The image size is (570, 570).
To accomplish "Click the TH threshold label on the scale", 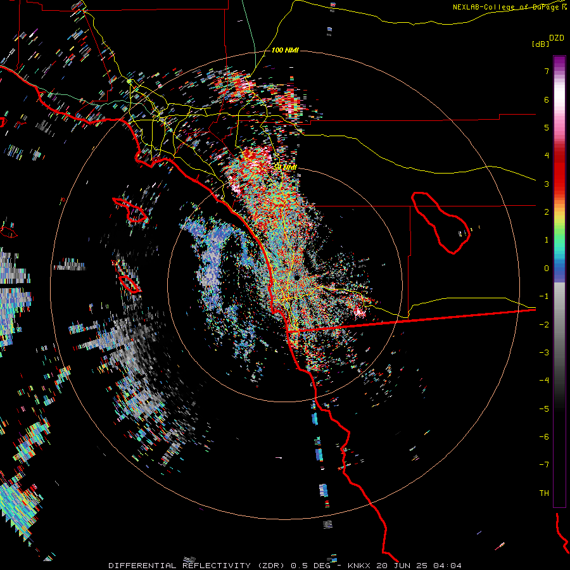I will [x=544, y=493].
